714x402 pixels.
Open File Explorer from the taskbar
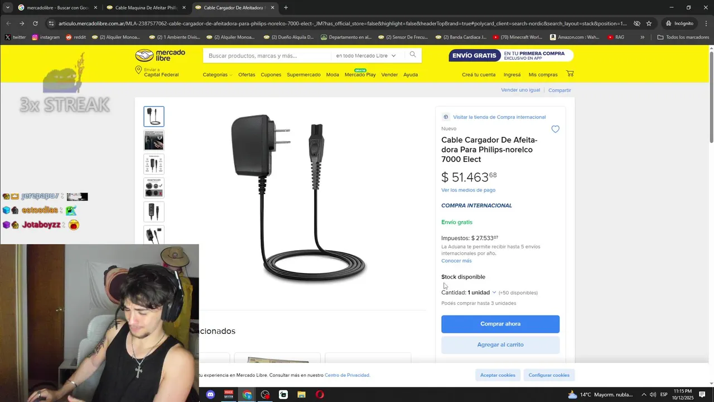click(x=301, y=395)
